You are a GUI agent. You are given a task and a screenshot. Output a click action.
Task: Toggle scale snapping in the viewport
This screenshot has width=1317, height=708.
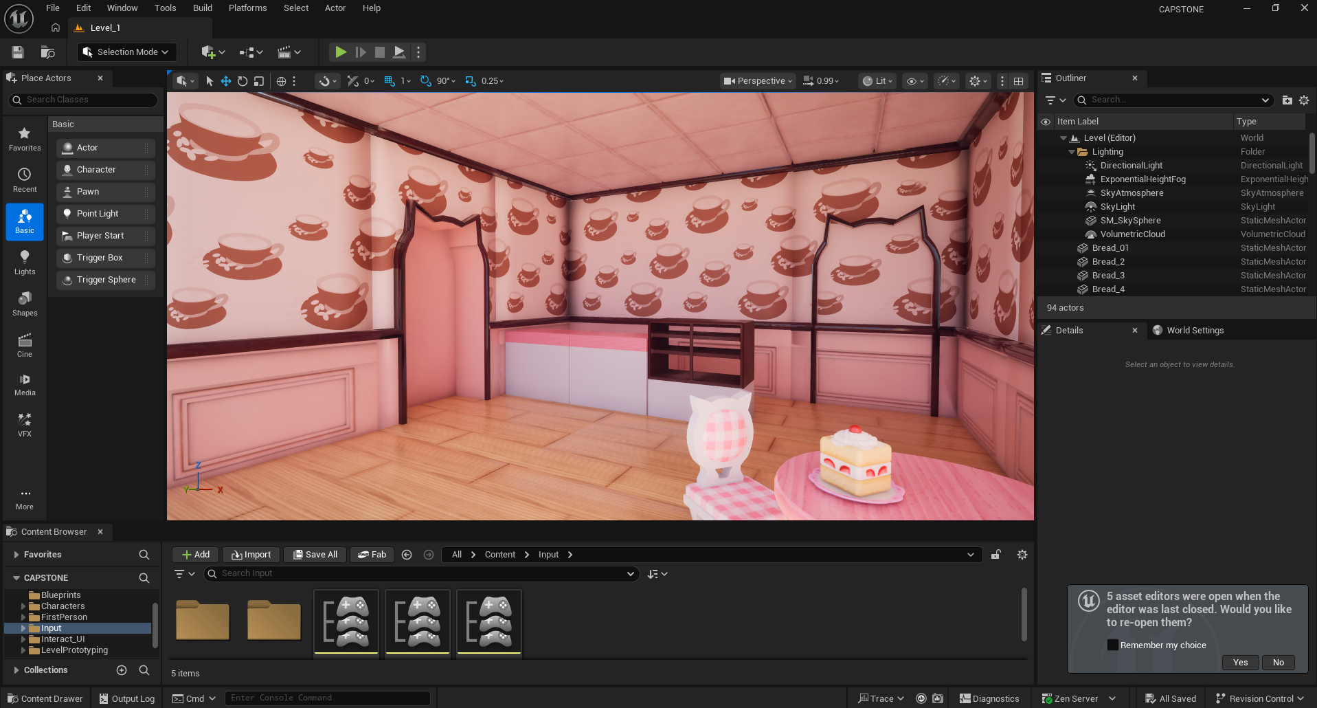(471, 81)
